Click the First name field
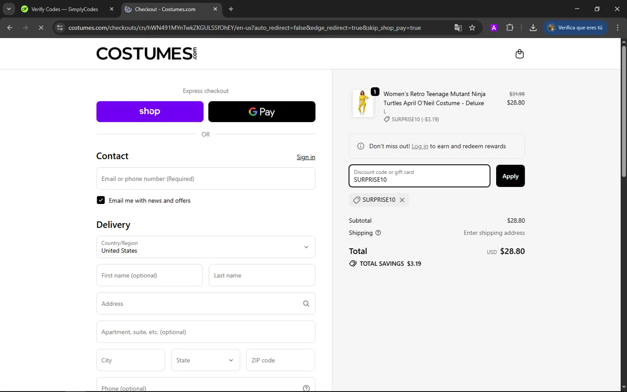 (149, 275)
